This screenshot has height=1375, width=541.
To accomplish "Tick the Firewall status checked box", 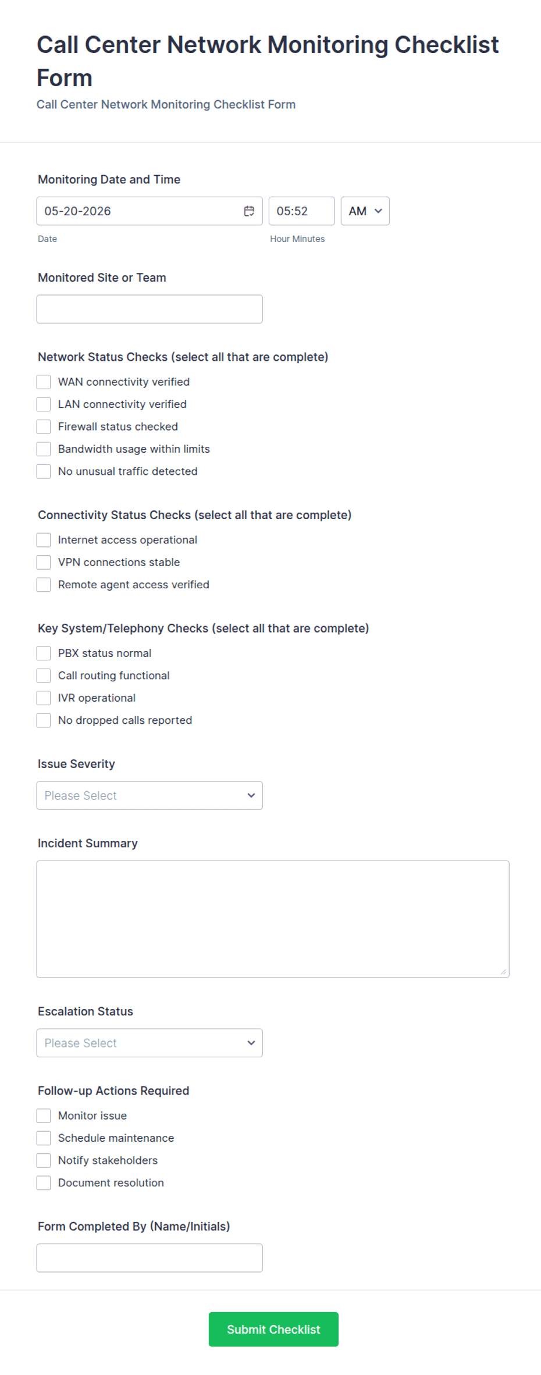I will coord(44,427).
